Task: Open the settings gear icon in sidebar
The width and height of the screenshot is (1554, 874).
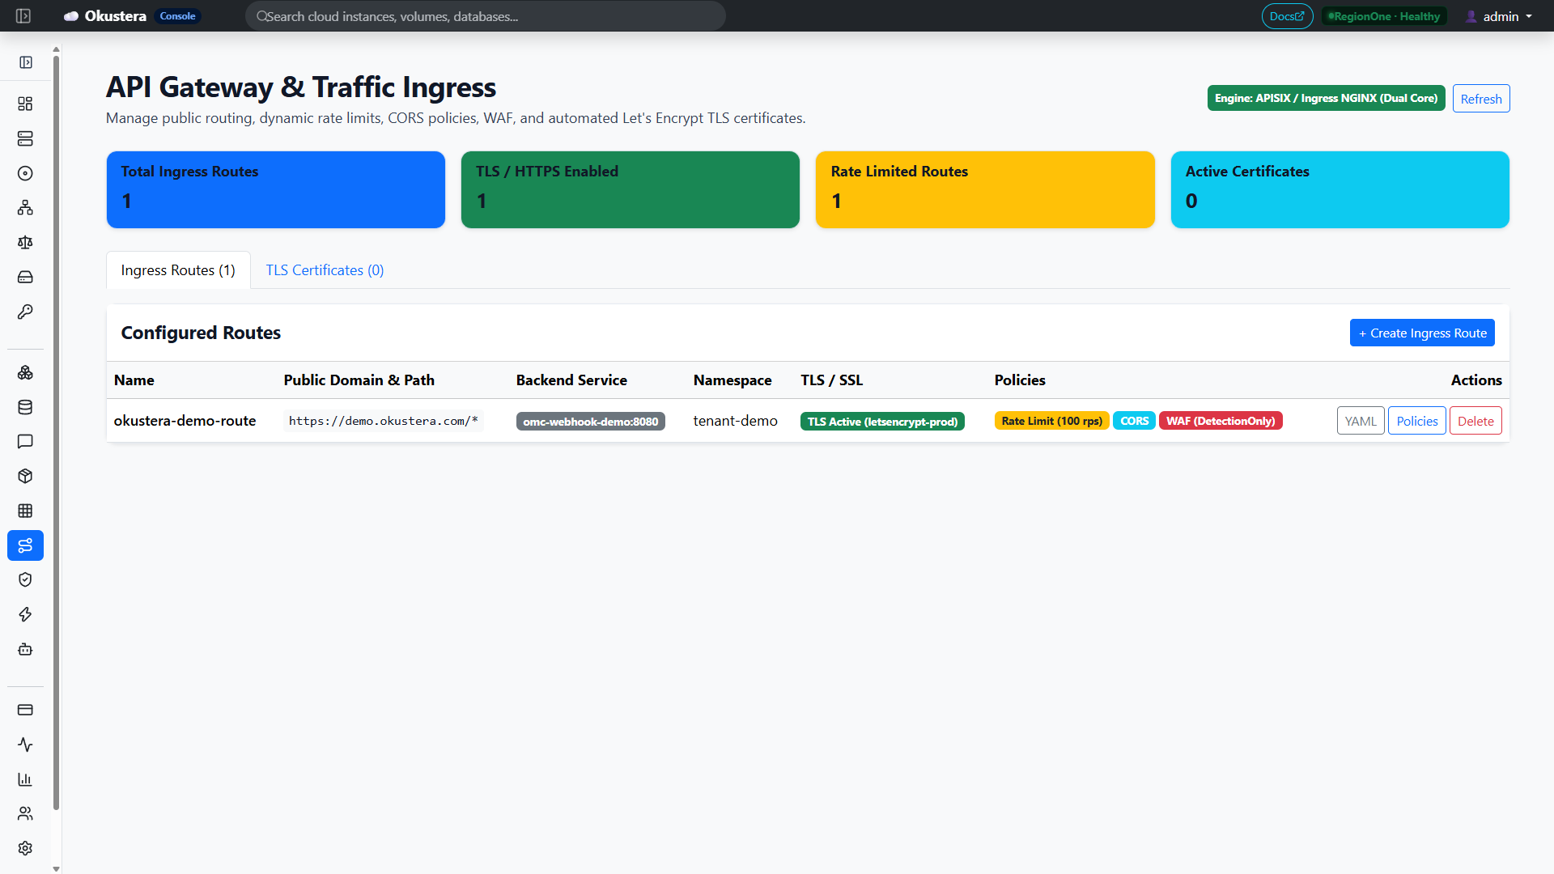Action: (25, 848)
